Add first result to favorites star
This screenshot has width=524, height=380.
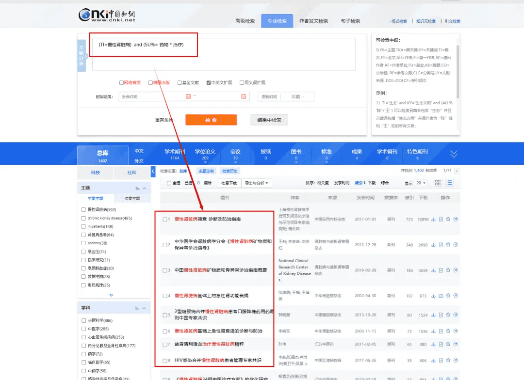(448, 219)
